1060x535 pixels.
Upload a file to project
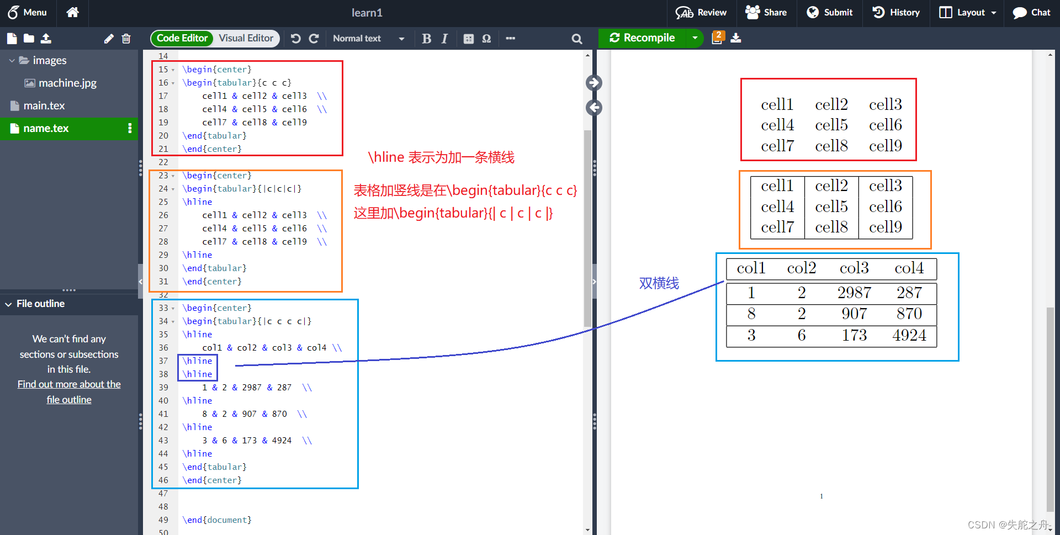coord(46,38)
